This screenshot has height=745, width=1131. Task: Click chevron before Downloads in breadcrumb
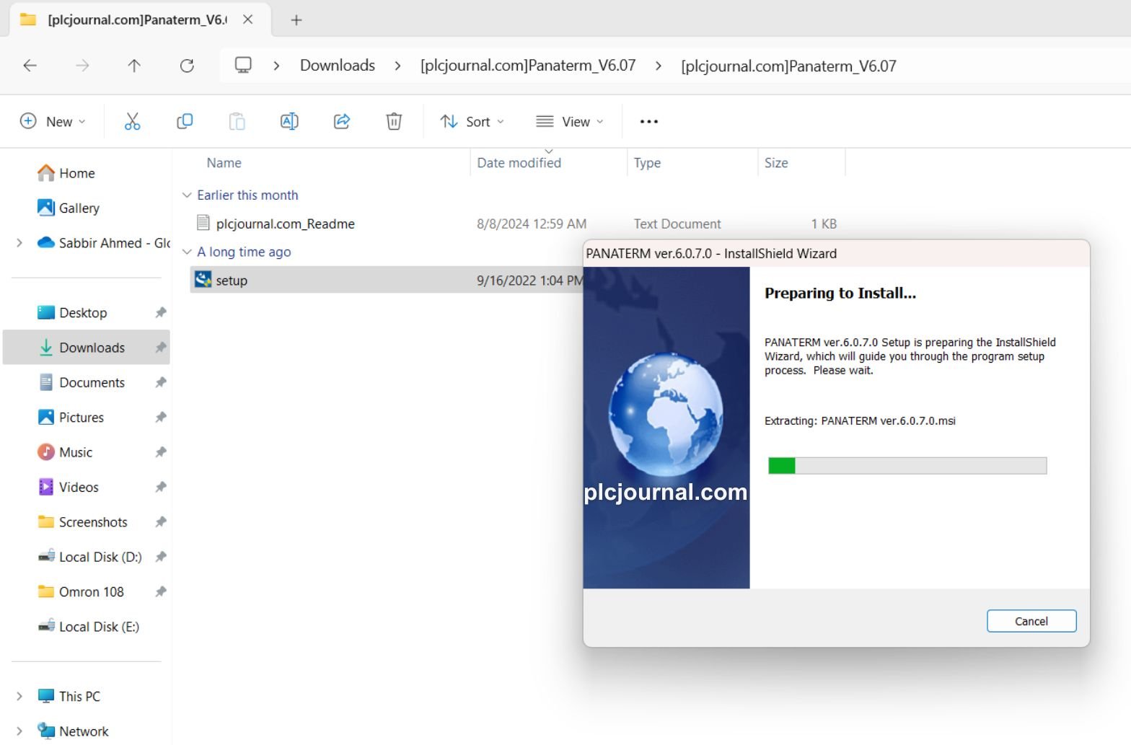coord(276,66)
